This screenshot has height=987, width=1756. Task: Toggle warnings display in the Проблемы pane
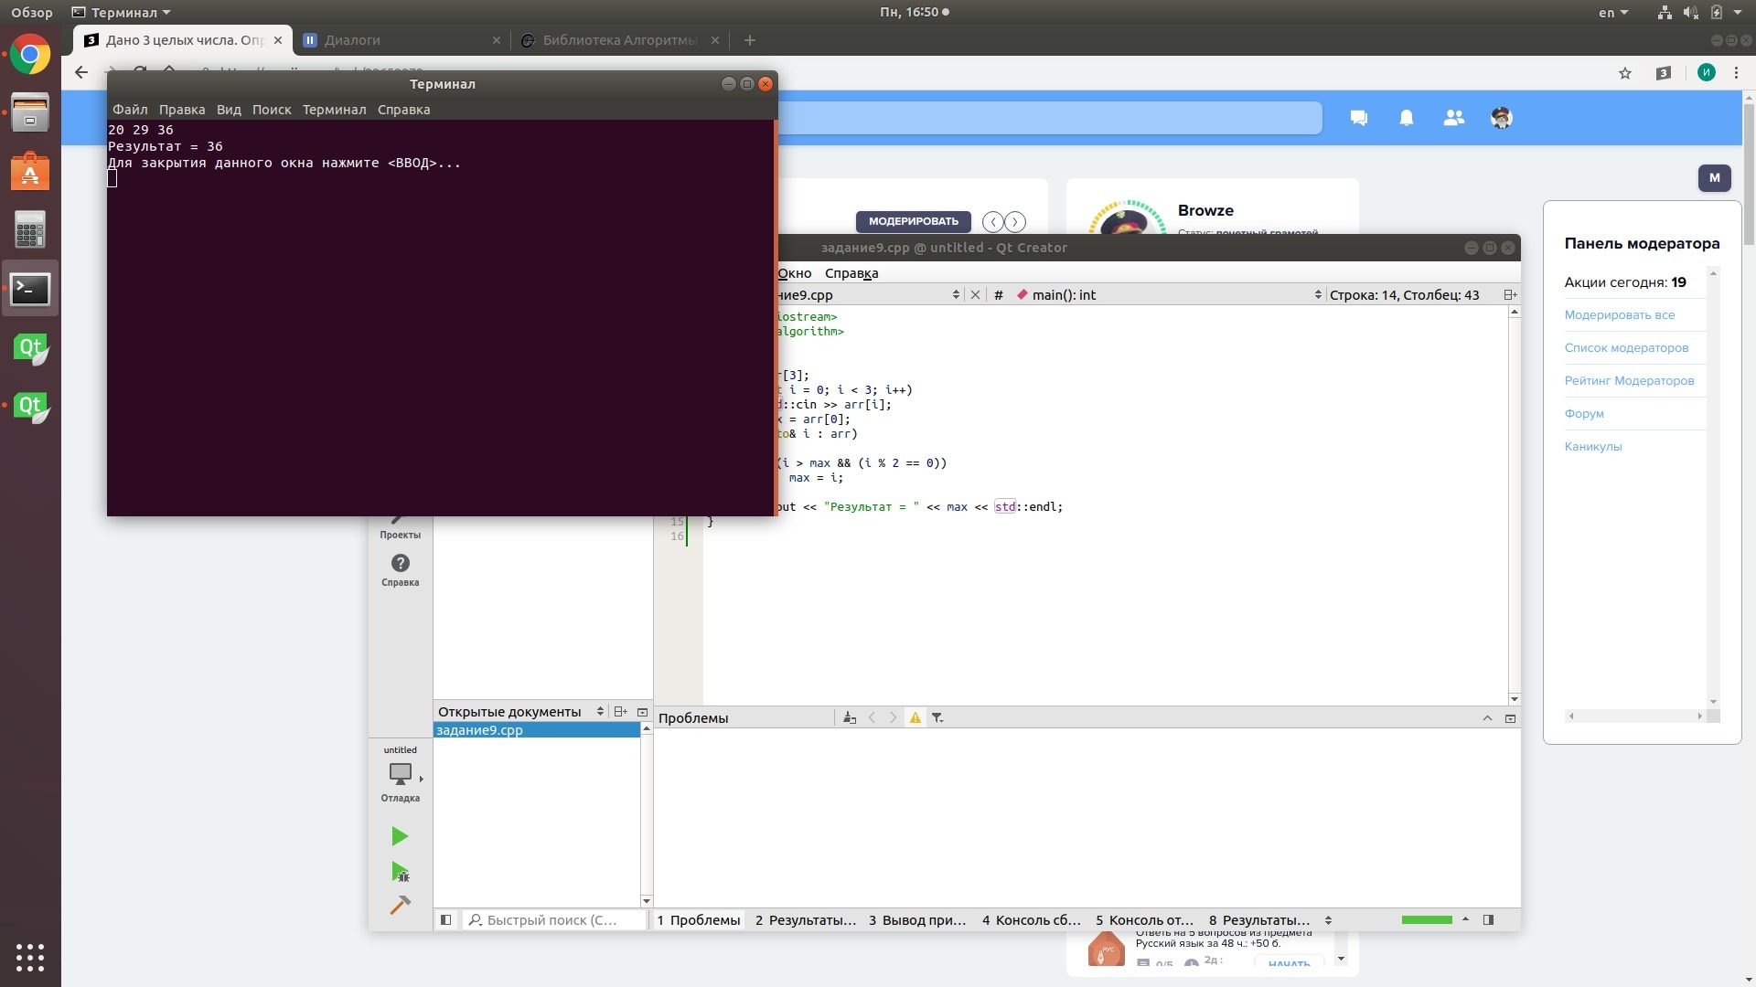(915, 718)
